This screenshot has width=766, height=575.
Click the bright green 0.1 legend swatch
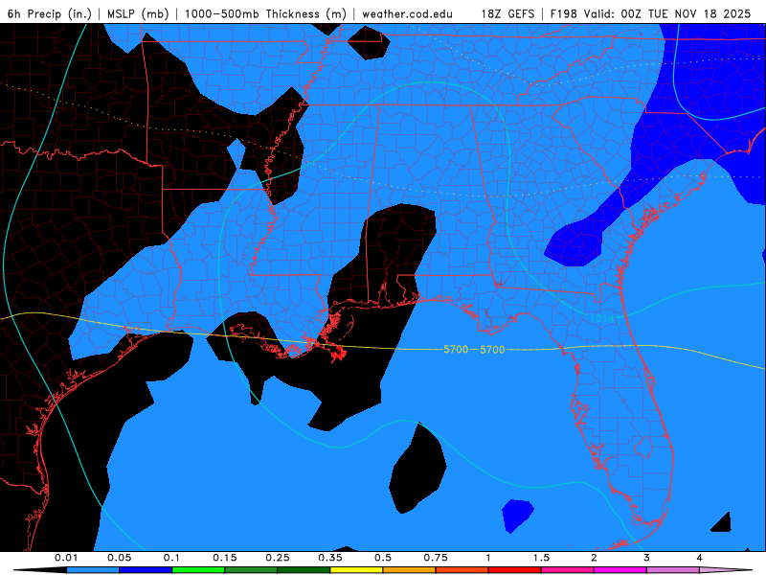198,570
